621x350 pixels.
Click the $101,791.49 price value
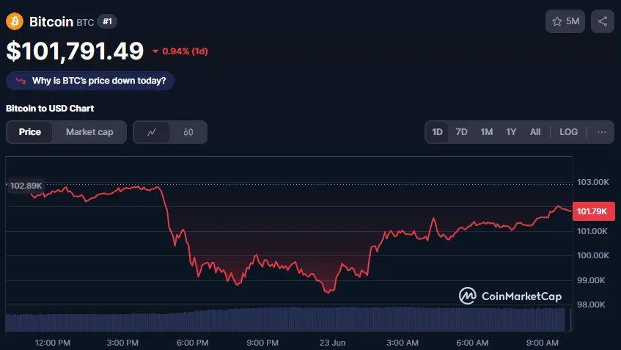pos(75,51)
